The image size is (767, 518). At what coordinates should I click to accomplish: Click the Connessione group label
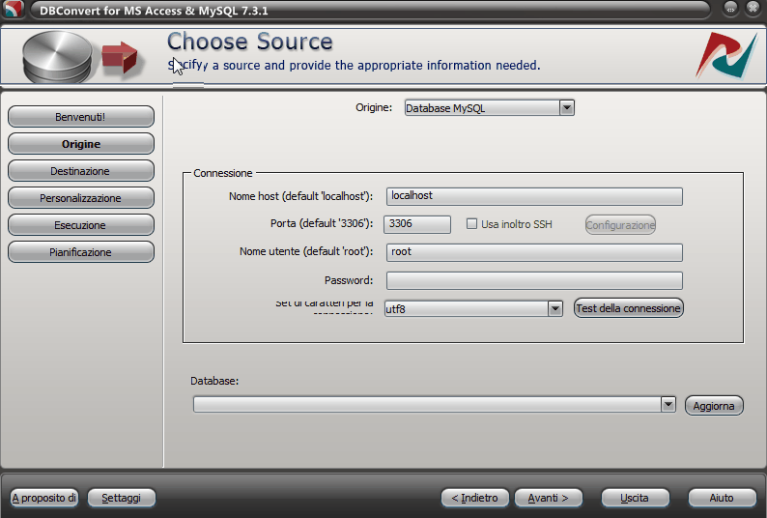click(222, 173)
